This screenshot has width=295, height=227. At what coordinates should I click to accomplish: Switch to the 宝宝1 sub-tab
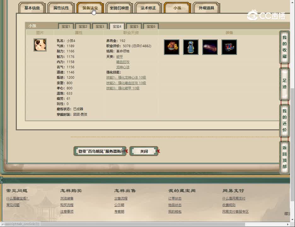66,26
